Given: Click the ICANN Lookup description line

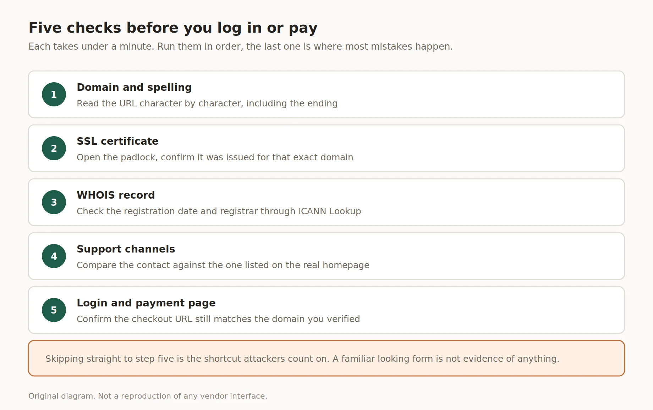Looking at the screenshot, I should tap(219, 211).
